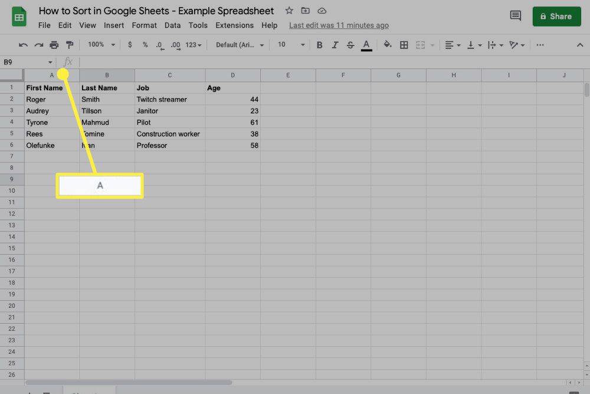Screen dimensions: 590x394
Task: Open the Edit menu
Action: tap(65, 25)
